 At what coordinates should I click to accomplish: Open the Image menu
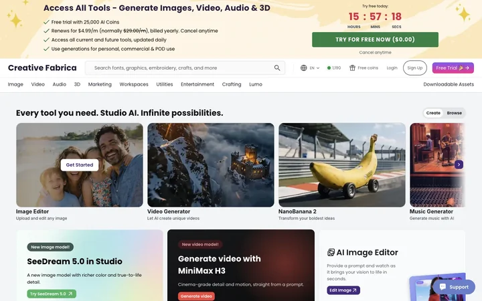point(15,84)
